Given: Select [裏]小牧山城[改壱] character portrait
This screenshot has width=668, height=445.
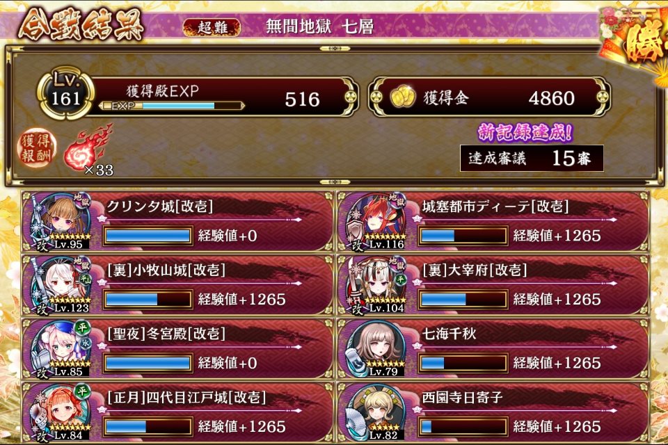Looking at the screenshot, I should pos(58,285).
